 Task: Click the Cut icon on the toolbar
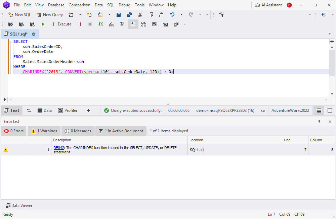[140, 14]
